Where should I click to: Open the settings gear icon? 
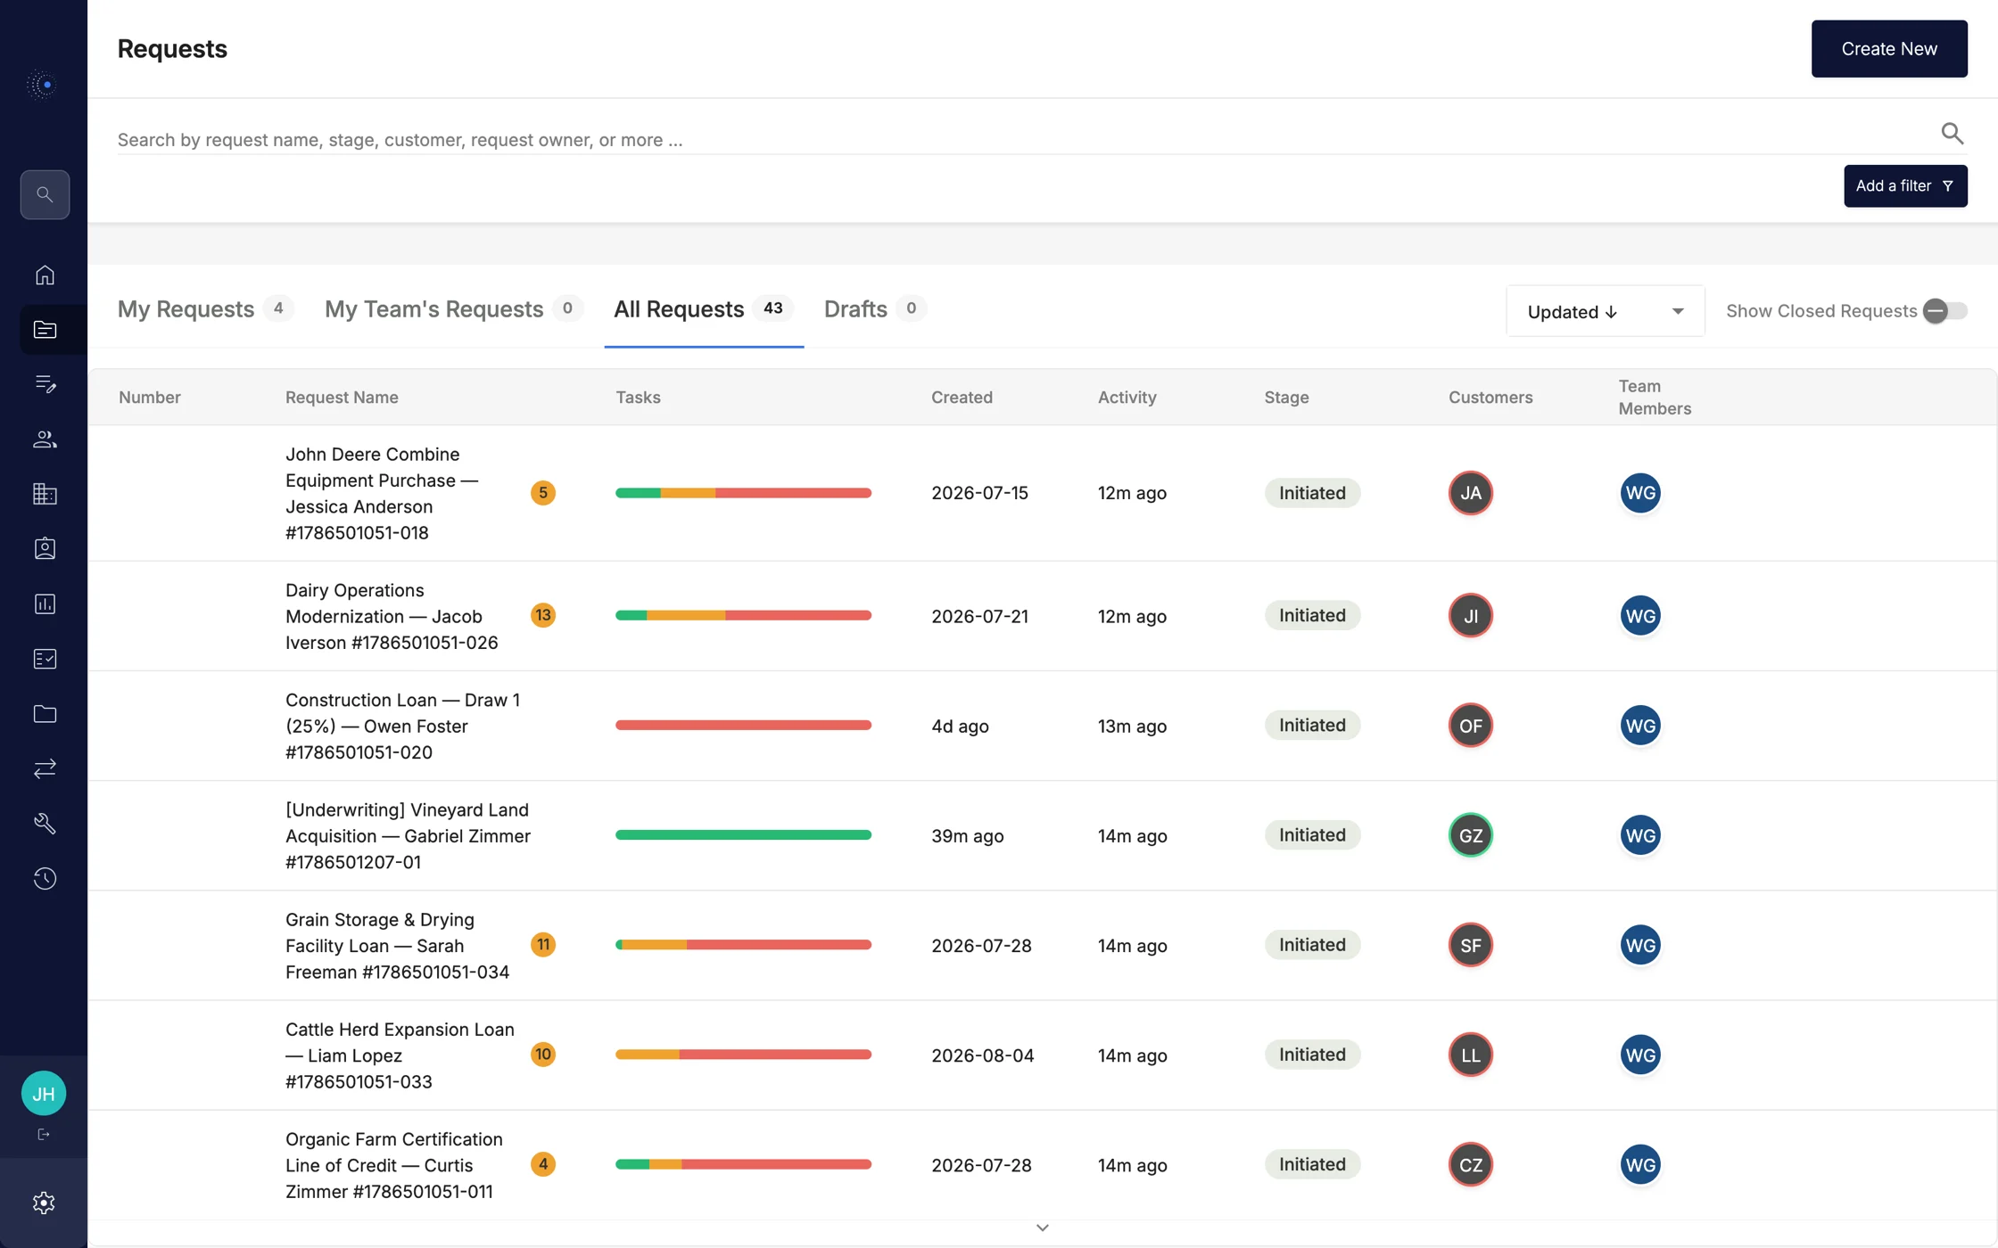[44, 1203]
